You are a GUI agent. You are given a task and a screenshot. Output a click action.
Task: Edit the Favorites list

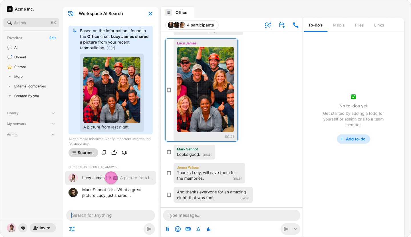tap(53, 38)
